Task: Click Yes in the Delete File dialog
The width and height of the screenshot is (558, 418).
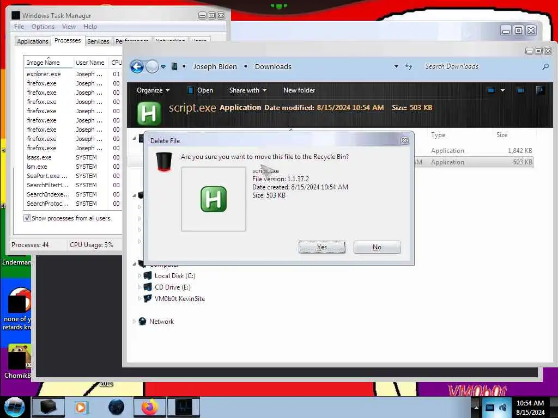Action: coord(322,247)
